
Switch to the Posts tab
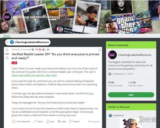(7, 36)
